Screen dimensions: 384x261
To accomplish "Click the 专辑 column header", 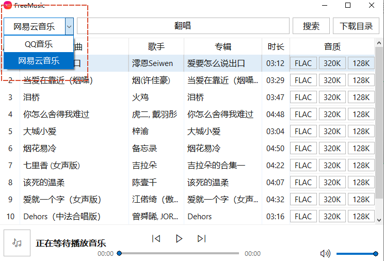I will [223, 46].
